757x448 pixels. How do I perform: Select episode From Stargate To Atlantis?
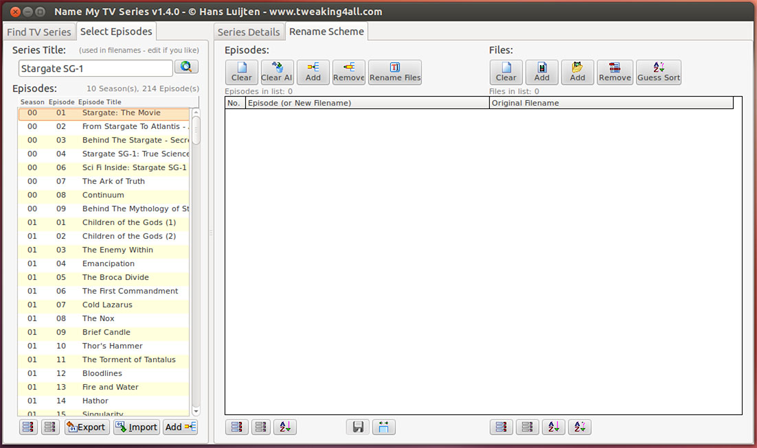pos(104,126)
